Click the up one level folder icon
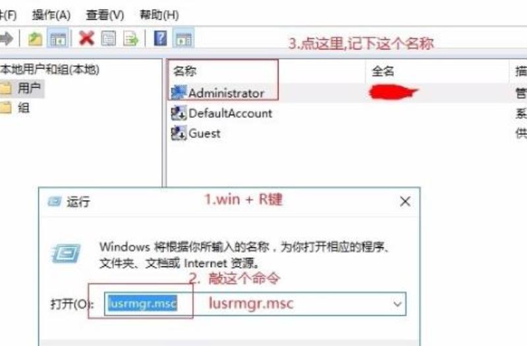 35,39
